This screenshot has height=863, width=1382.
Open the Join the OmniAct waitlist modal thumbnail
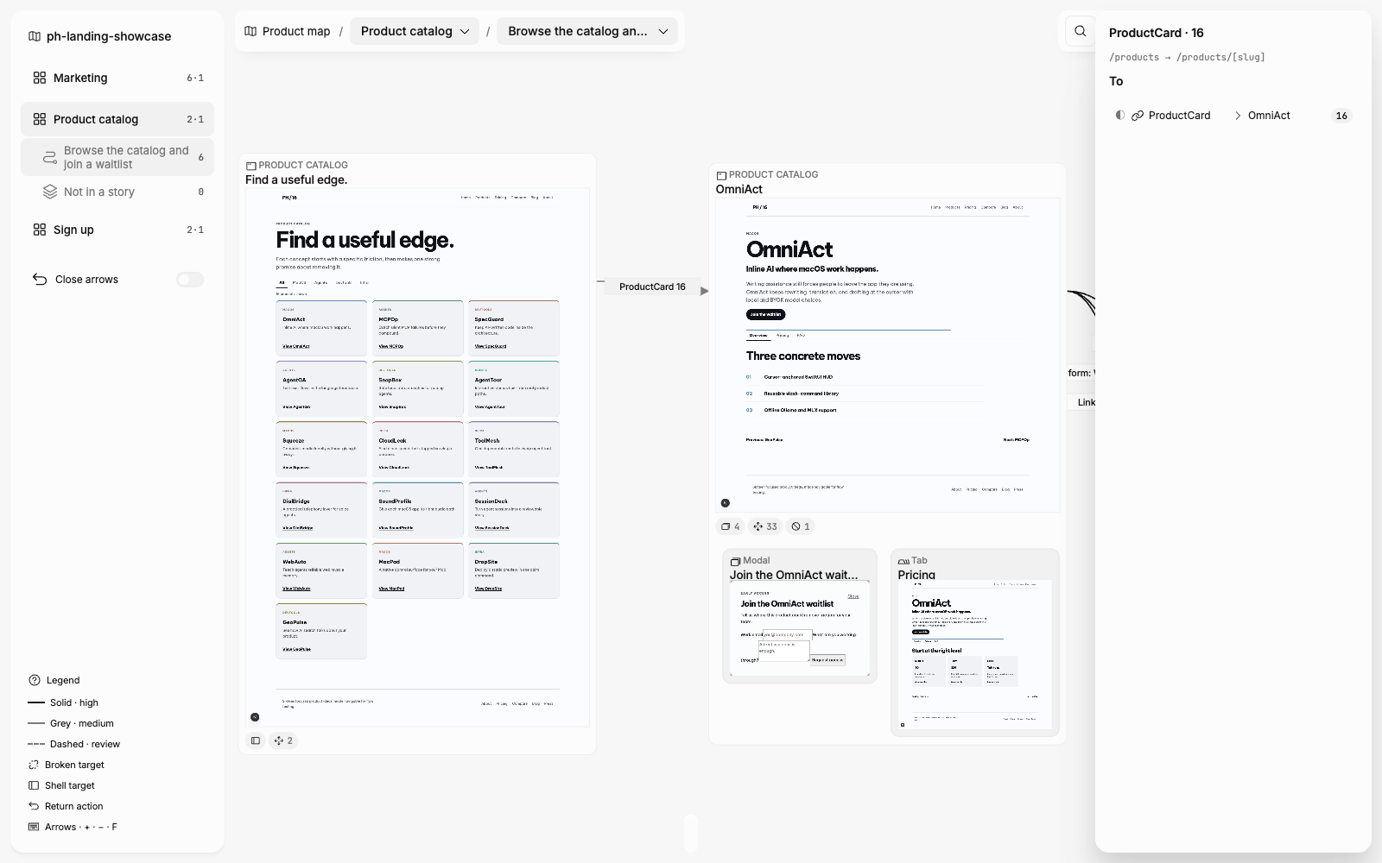point(800,628)
